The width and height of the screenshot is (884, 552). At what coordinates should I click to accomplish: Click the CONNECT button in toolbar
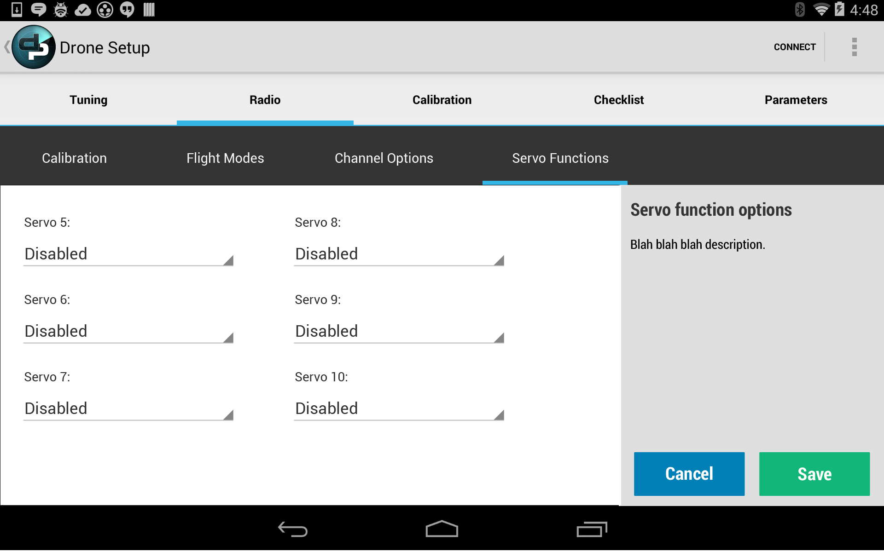pos(793,46)
